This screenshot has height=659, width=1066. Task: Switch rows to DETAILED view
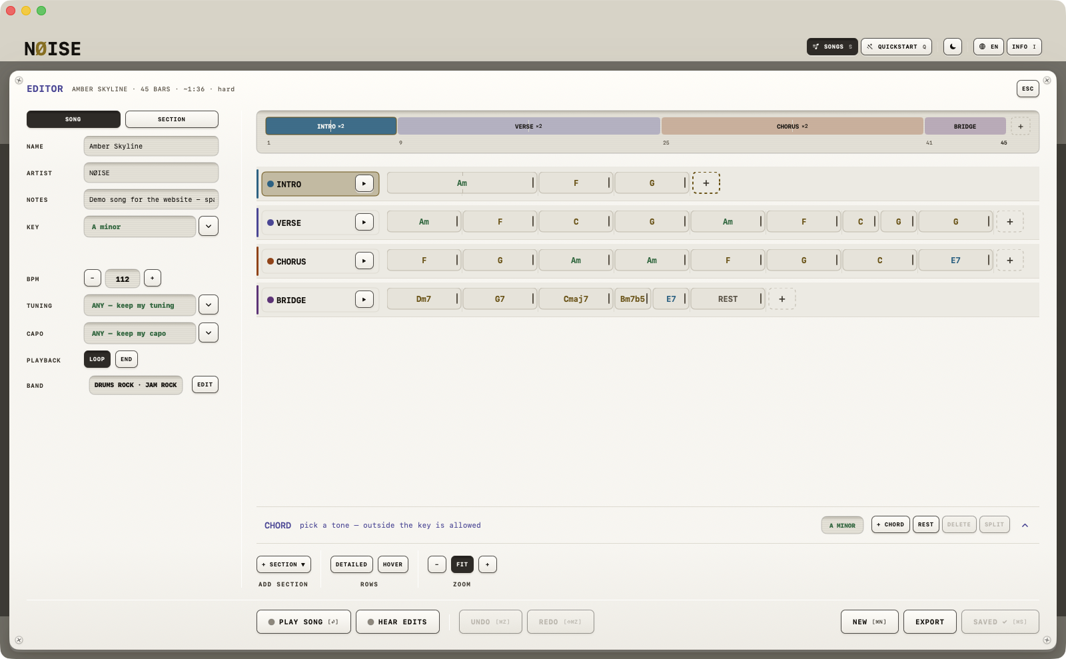click(x=351, y=564)
